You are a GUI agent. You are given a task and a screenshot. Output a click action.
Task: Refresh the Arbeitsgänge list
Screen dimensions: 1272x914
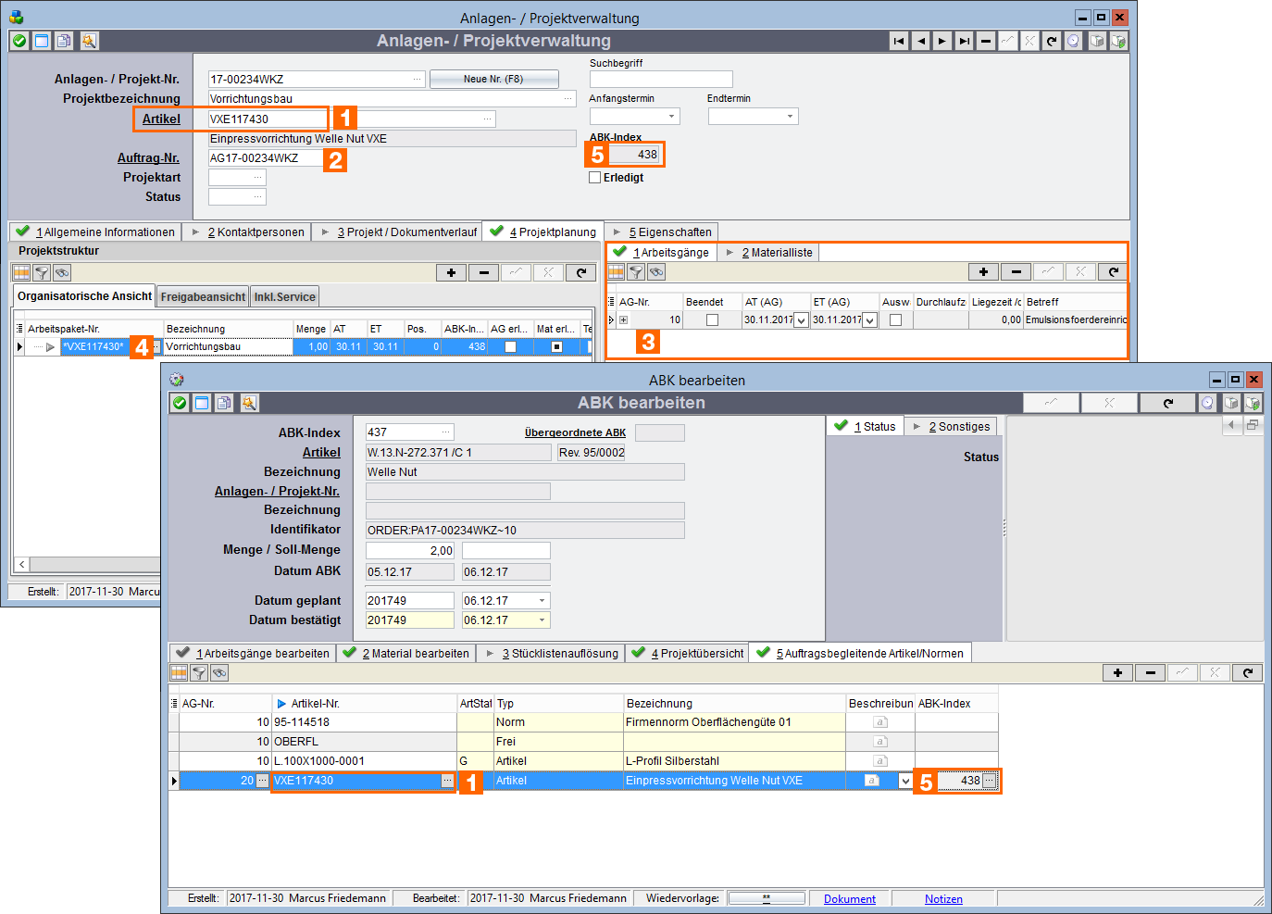point(1113,271)
